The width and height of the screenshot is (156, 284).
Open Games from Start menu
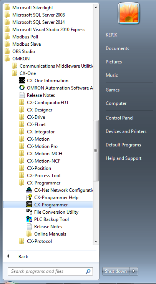coord(113,90)
